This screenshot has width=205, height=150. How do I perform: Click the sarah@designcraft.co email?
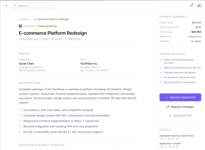(x=31, y=67)
